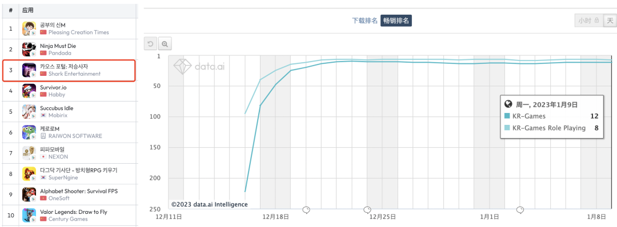The image size is (617, 227).
Task: Select the 畅销排名 tab
Action: (x=396, y=21)
